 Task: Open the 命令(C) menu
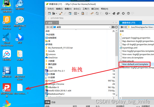pos(77,9)
